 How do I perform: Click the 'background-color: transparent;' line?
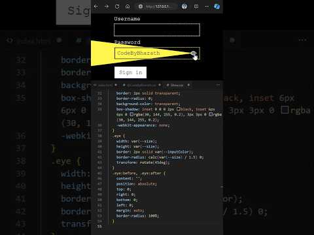point(148,104)
